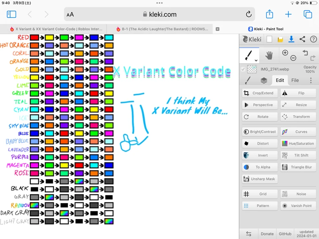Image resolution: width=319 pixels, height=239 pixels.
Task: Open the layers tab
Action: 264,81
